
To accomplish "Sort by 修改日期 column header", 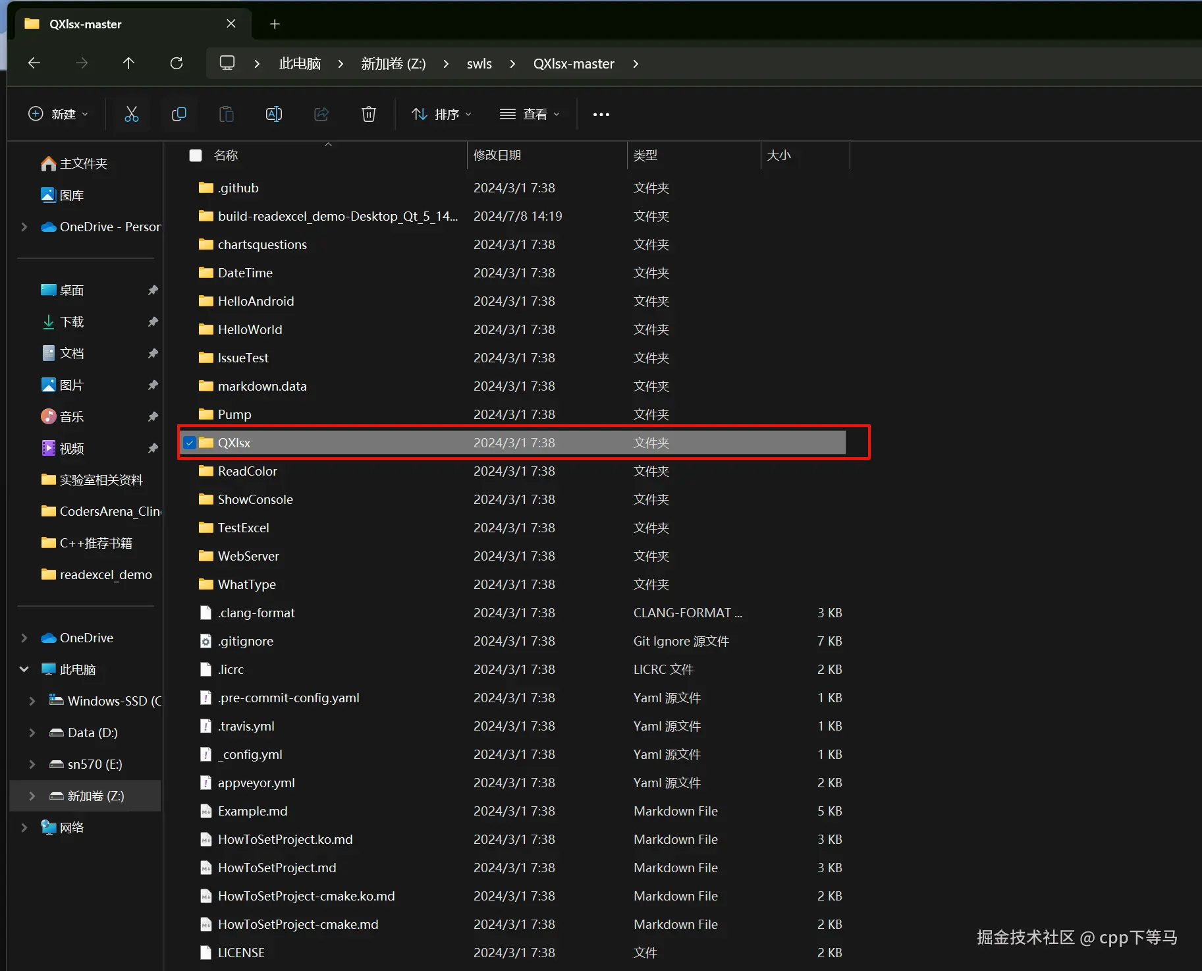I will (x=497, y=155).
